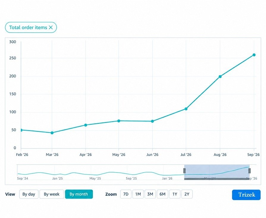266x218 pixels.
Task: Set zoom range to 7D
Action: coord(126,194)
